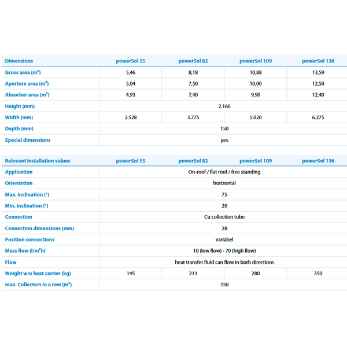This screenshot has height=347, width=347.
Task: Click 'powerSol 109' header in Dimensions table
Action: coord(256,61)
